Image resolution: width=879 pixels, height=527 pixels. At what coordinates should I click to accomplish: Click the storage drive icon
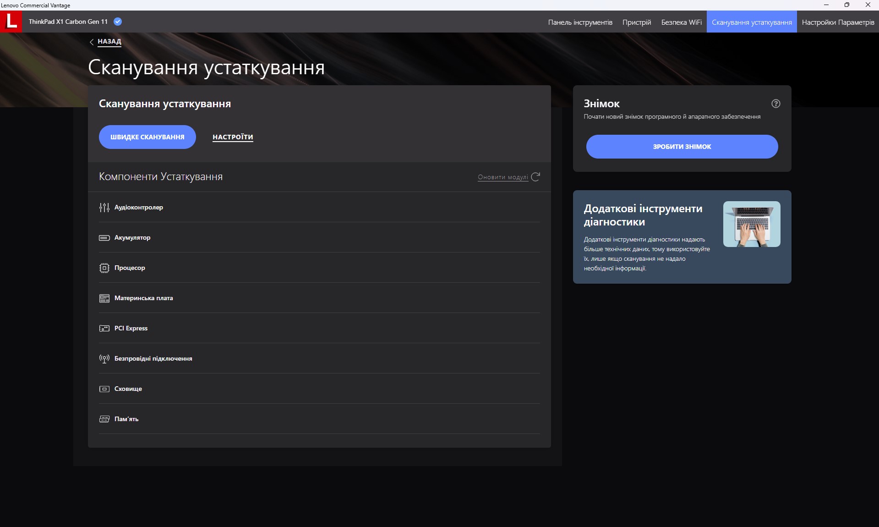point(104,389)
